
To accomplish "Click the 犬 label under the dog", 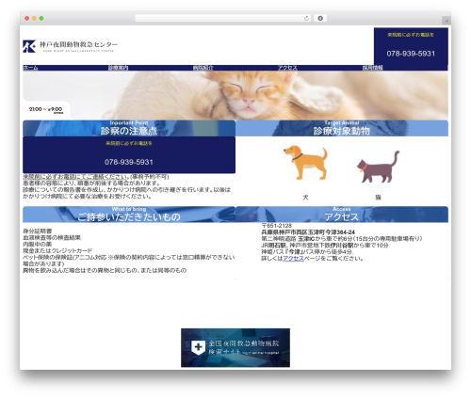I will [x=305, y=198].
